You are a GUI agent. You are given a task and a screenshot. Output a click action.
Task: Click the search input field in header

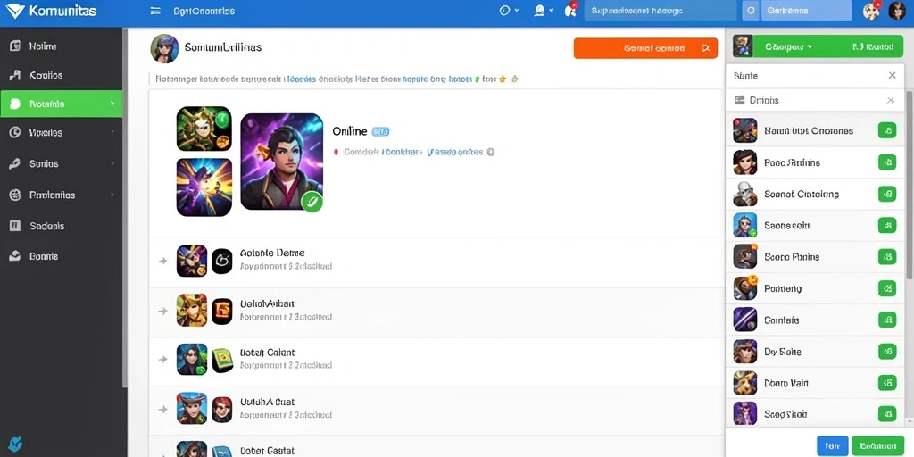coord(662,11)
